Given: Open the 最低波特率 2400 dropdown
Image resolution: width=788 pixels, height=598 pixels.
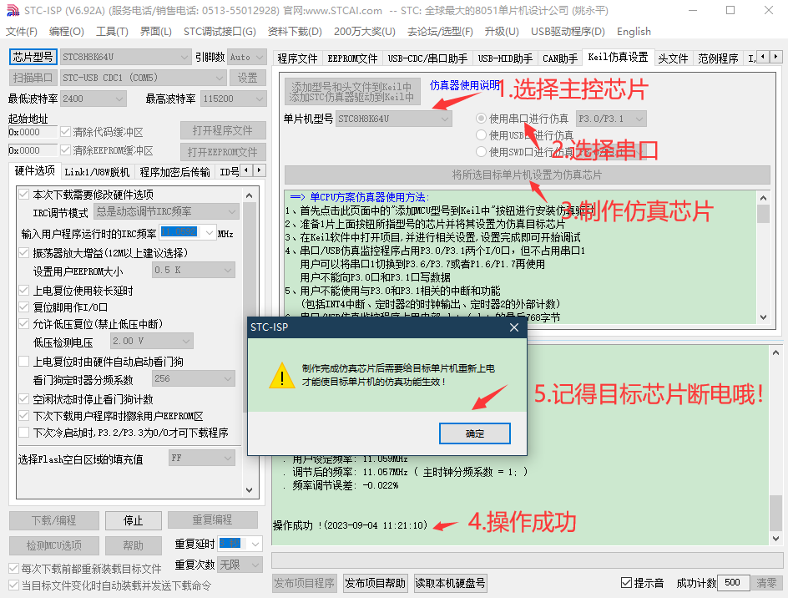Looking at the screenshot, I should (x=93, y=99).
